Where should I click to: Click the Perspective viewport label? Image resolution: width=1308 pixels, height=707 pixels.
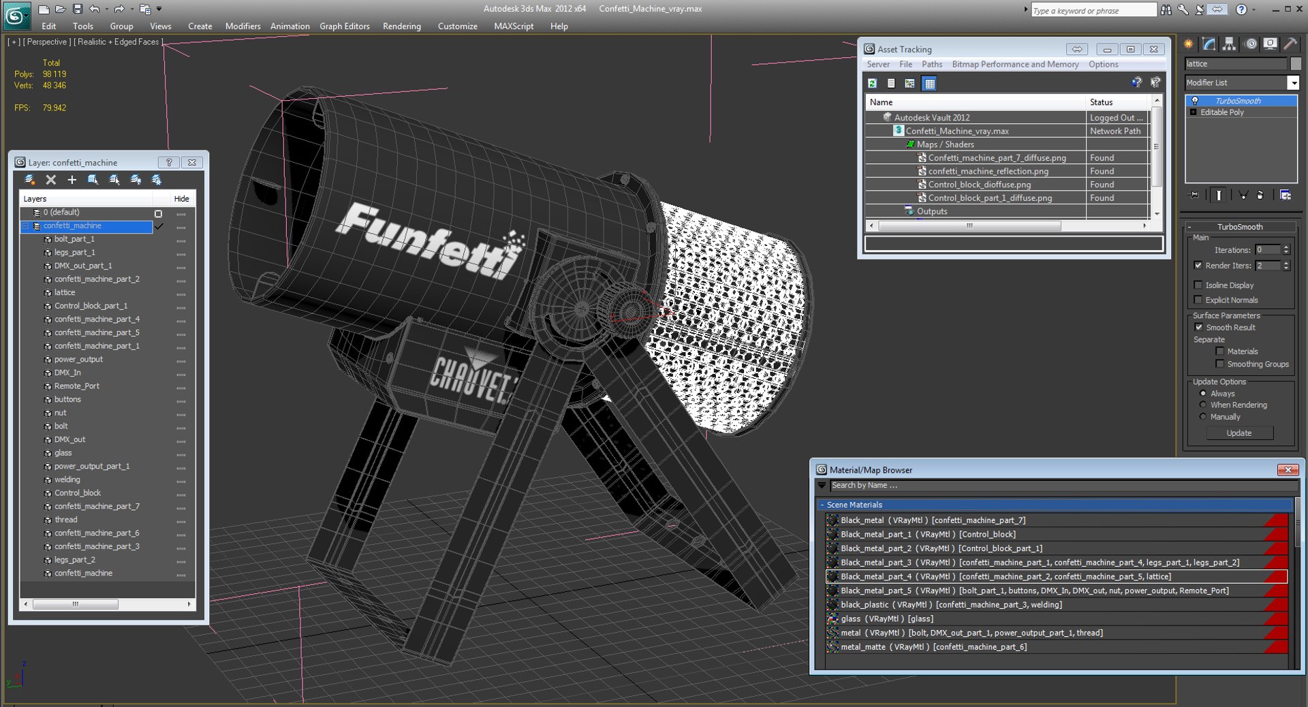pyautogui.click(x=47, y=42)
